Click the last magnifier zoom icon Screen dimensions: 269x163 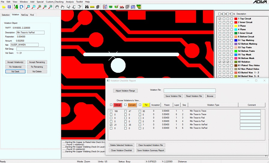coord(51,7)
